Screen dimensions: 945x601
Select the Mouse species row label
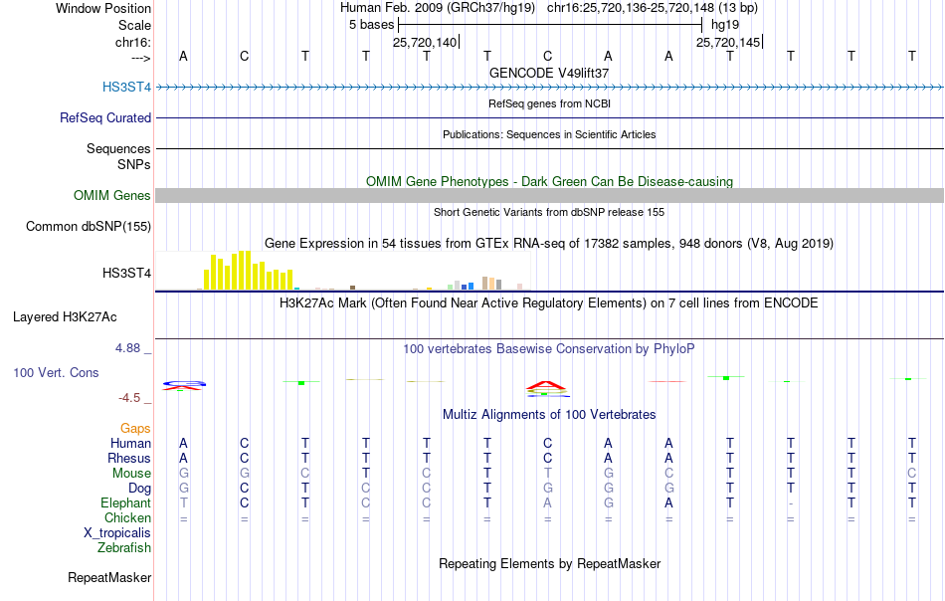131,474
